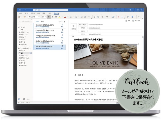Screen dimensions: 161x120
Task: Click the Check Names icon
Action: (x=98, y=17)
